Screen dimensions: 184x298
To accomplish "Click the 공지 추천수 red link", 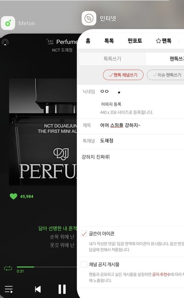I will 161,275.
